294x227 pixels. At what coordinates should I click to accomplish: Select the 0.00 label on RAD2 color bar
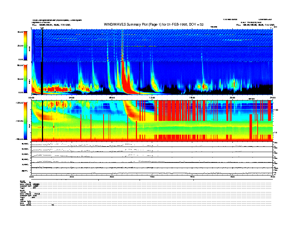coord(20,59)
